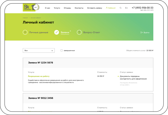168x115 pixels.
Task: Click phone number +7 (495) 956-00-33
Action: 142,8
